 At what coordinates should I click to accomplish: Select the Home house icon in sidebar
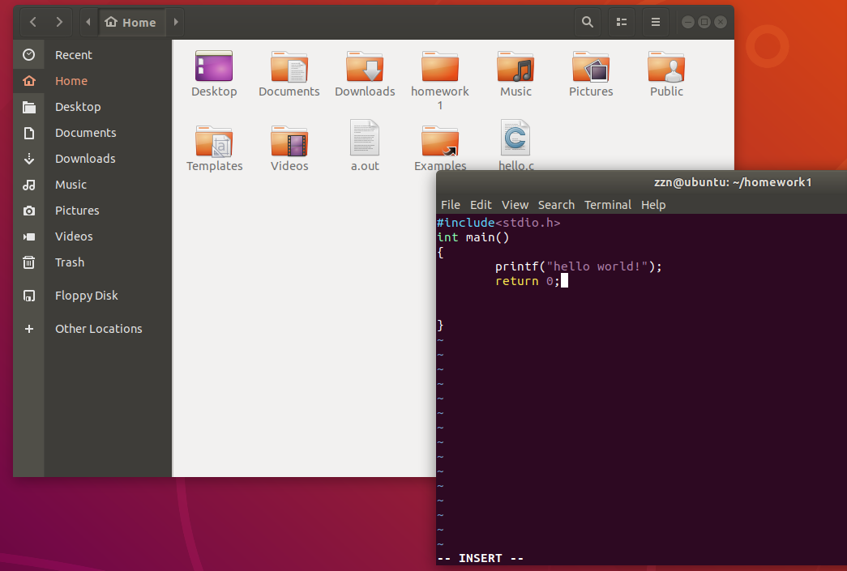29,81
